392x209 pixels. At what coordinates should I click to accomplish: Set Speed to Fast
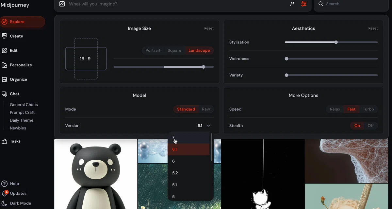coord(351,109)
